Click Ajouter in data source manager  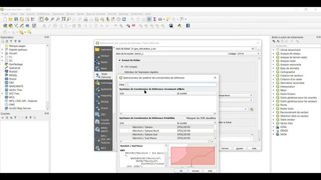(x=240, y=148)
